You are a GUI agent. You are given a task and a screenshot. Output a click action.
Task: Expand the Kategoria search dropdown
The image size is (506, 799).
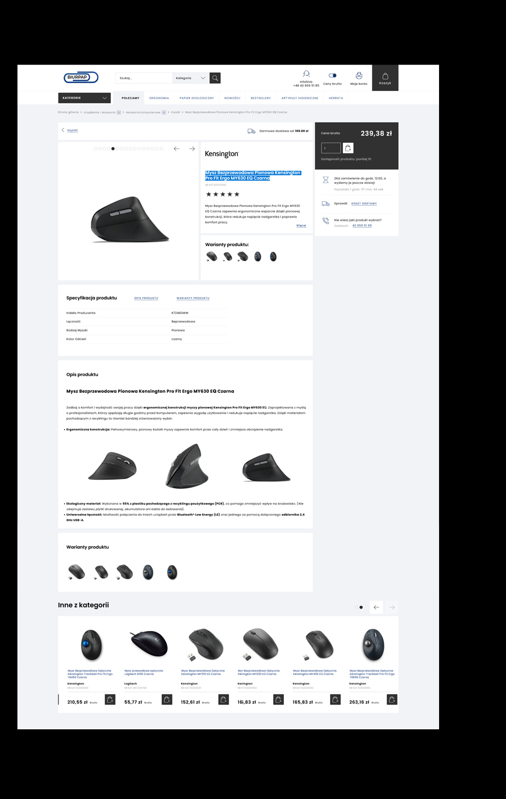191,78
